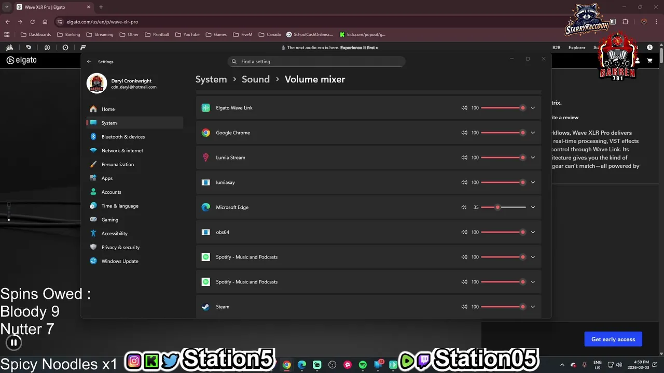Expand Google Chrome volume options

[x=533, y=133]
